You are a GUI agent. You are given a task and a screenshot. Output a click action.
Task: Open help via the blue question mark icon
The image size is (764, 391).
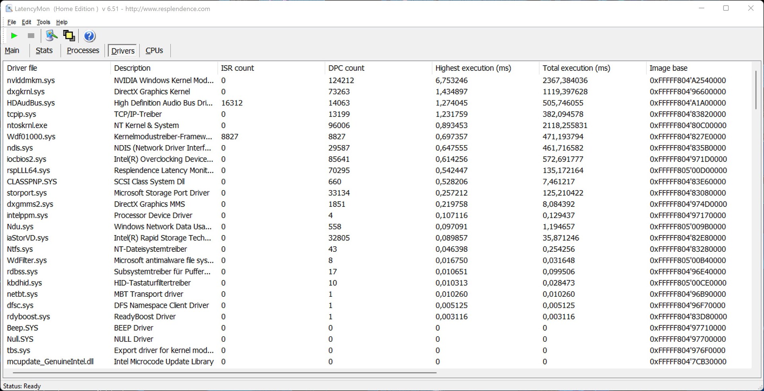click(x=90, y=36)
